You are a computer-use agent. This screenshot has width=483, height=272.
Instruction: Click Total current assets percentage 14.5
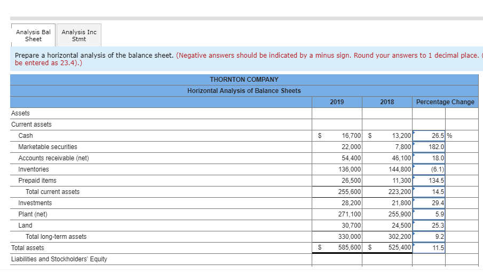429,192
